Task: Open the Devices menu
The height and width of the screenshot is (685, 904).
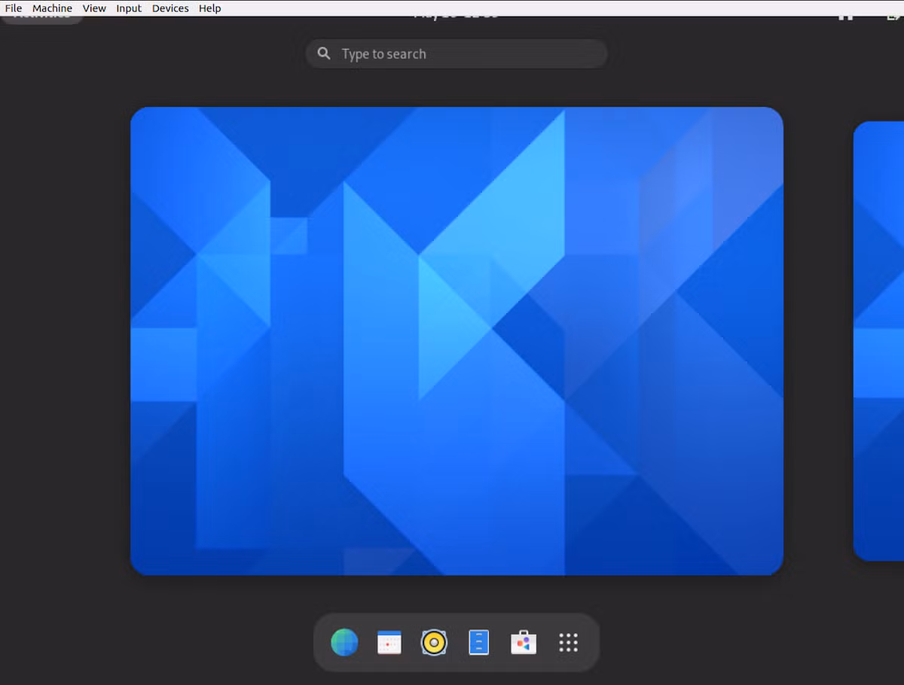Action: click(x=170, y=8)
